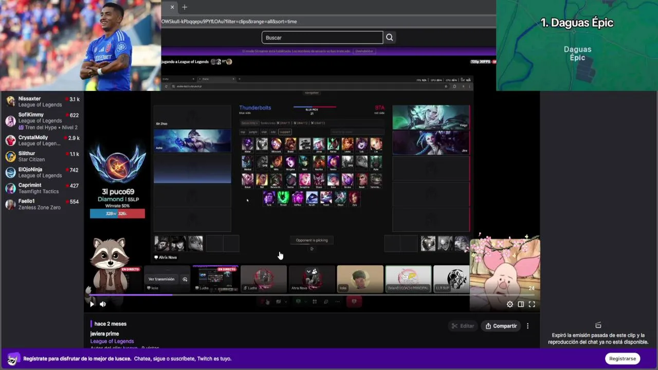Pick the Taric champion icon

click(269, 198)
